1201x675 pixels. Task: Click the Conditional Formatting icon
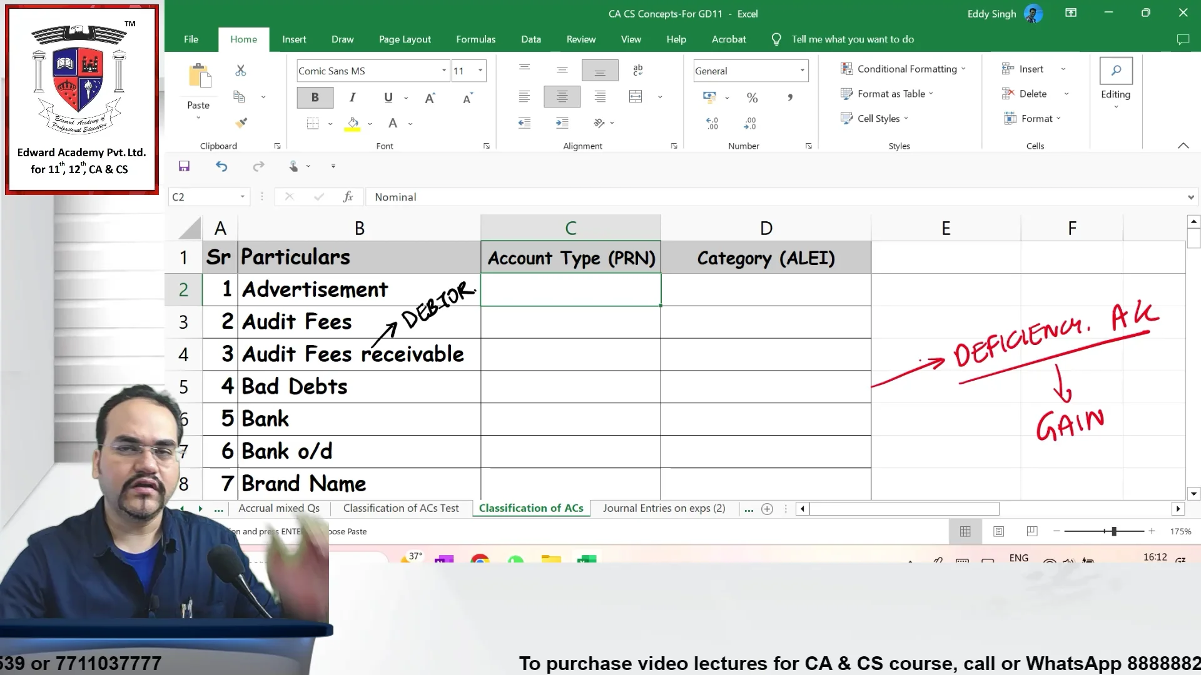click(x=848, y=69)
